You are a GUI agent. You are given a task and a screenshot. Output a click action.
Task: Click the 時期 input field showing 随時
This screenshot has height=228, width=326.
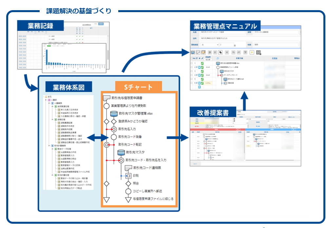pyautogui.click(x=276, y=45)
